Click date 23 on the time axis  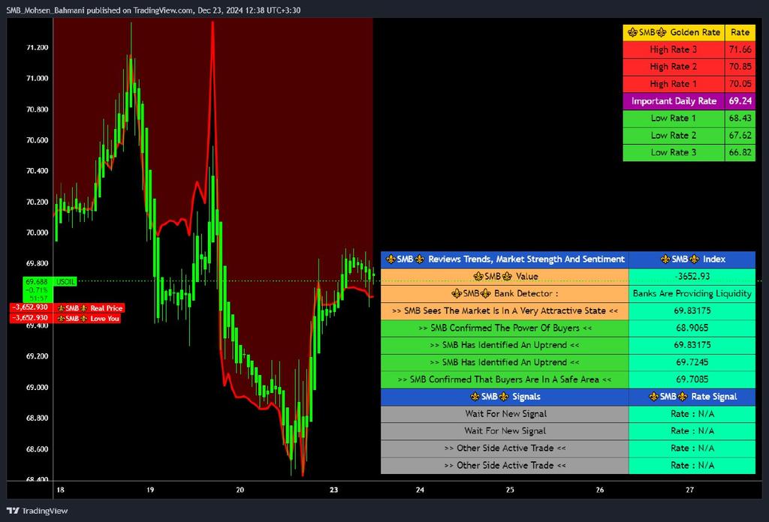(334, 490)
